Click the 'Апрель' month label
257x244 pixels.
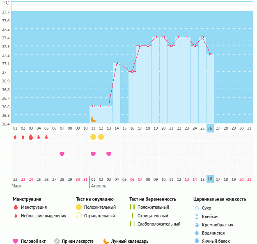pyautogui.click(x=99, y=186)
